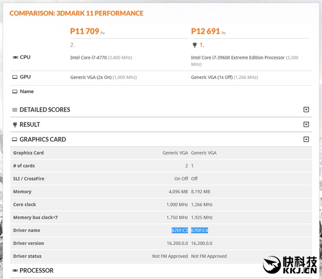
Task: Click the Intel Core i7-3960X Extreme Edition text
Action: [238, 58]
